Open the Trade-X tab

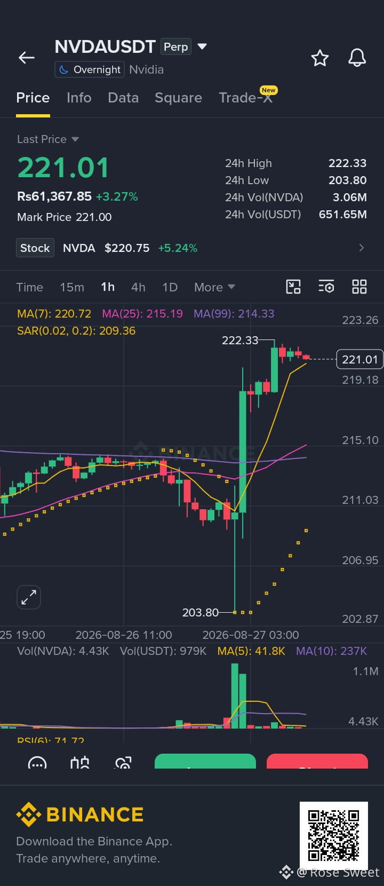point(246,98)
